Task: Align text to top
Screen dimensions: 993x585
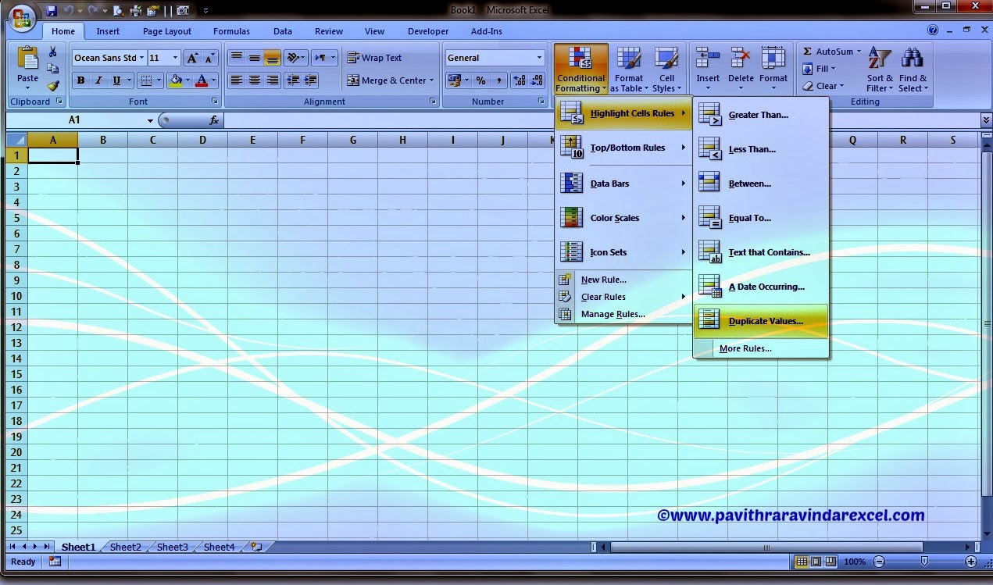Action: click(x=236, y=58)
